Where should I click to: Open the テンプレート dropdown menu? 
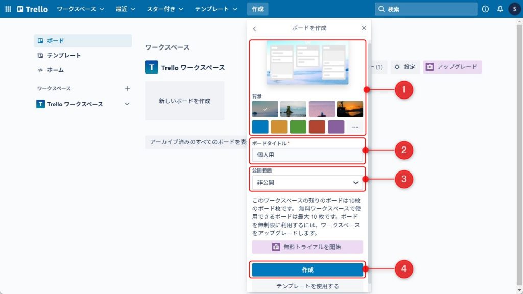point(216,9)
